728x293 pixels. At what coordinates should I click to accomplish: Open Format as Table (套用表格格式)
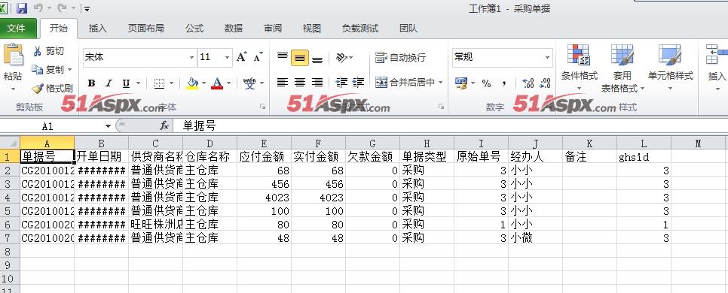(x=622, y=68)
